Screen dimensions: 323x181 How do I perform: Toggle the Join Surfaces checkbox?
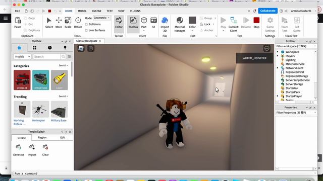click(x=86, y=30)
